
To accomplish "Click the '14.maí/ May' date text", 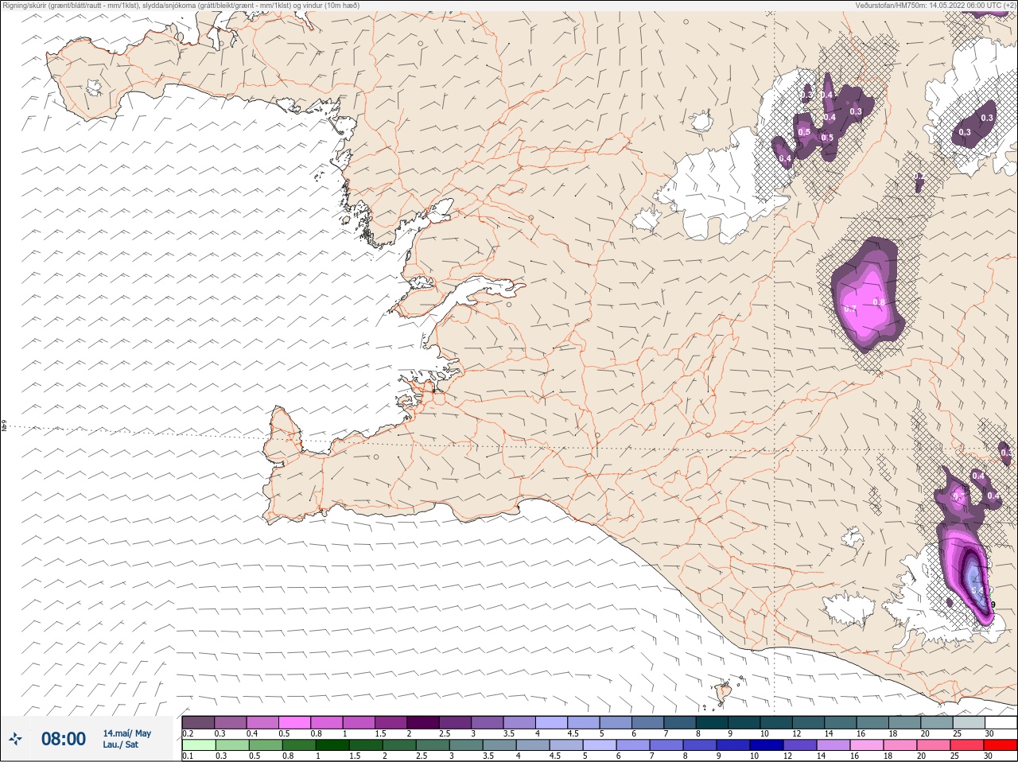I will pos(126,733).
